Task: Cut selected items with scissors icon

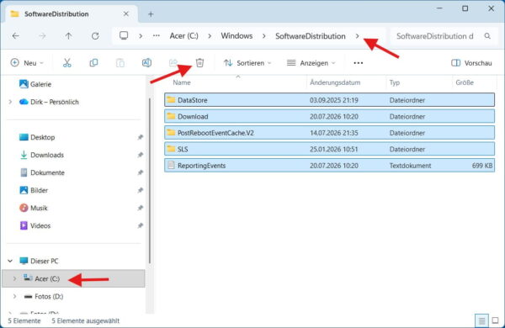Action: tap(67, 63)
